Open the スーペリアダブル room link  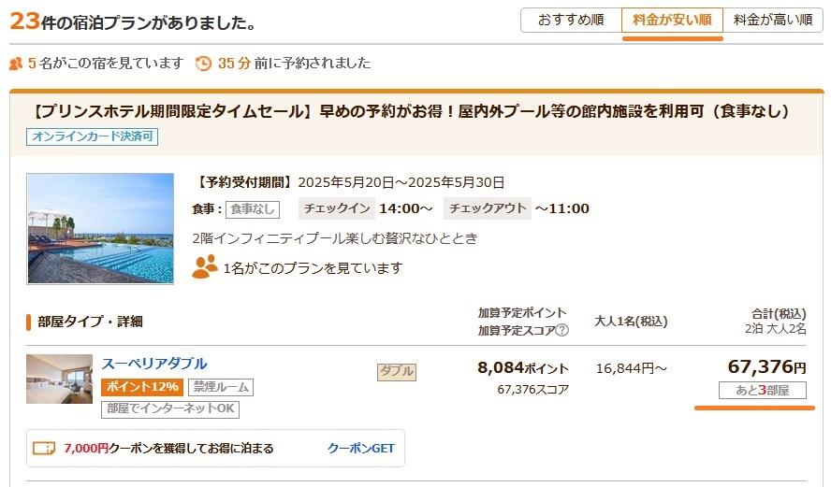coord(154,364)
